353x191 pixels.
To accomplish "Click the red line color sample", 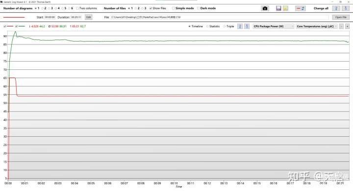I will coord(14,17).
